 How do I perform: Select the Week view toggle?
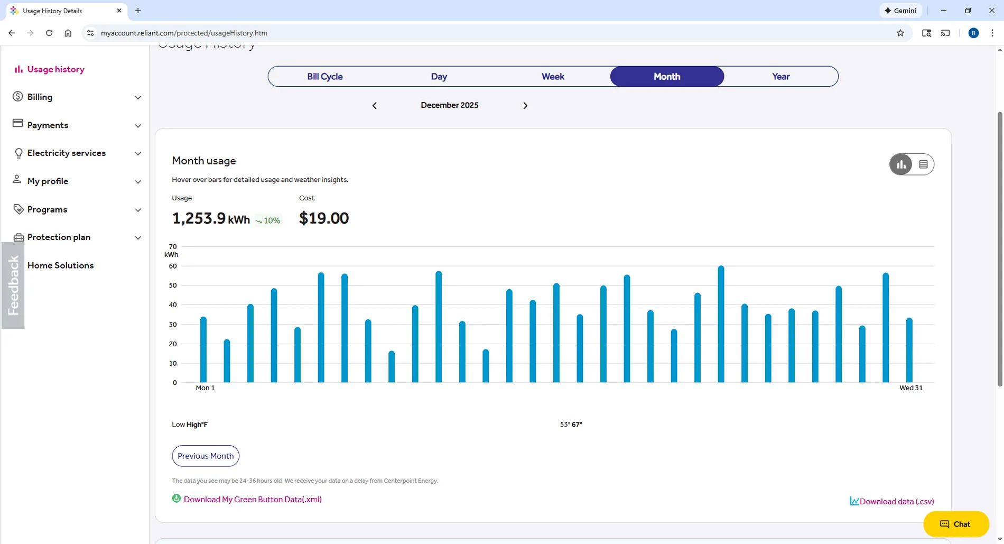click(553, 77)
